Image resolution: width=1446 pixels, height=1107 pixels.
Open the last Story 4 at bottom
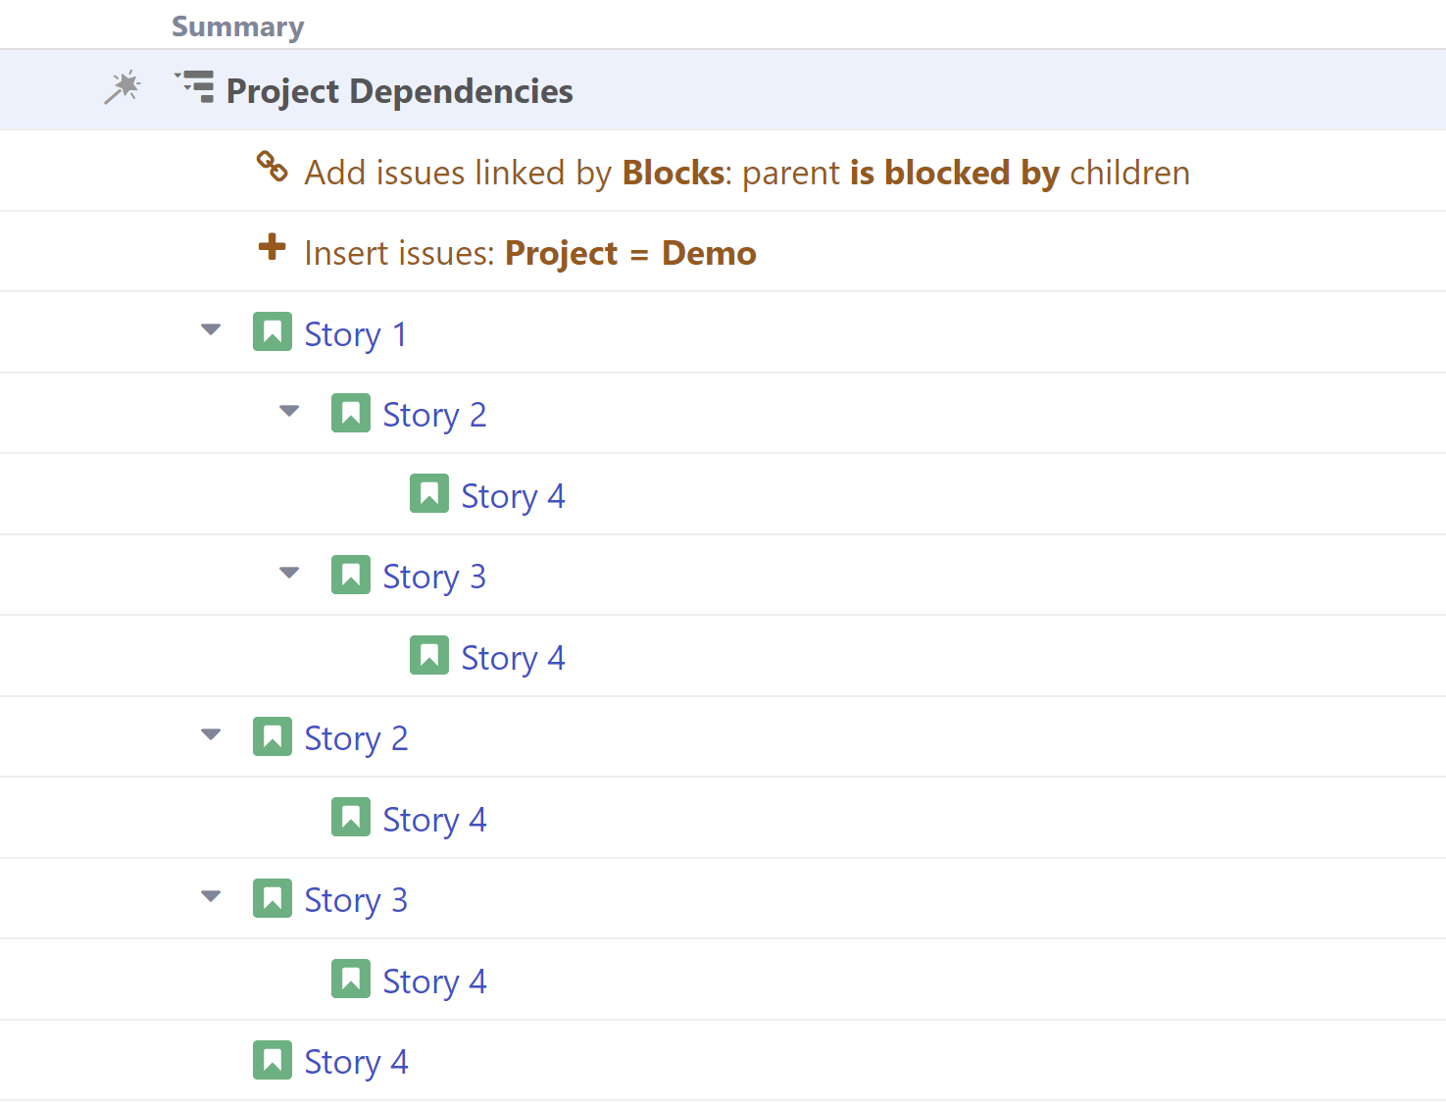[356, 1061]
